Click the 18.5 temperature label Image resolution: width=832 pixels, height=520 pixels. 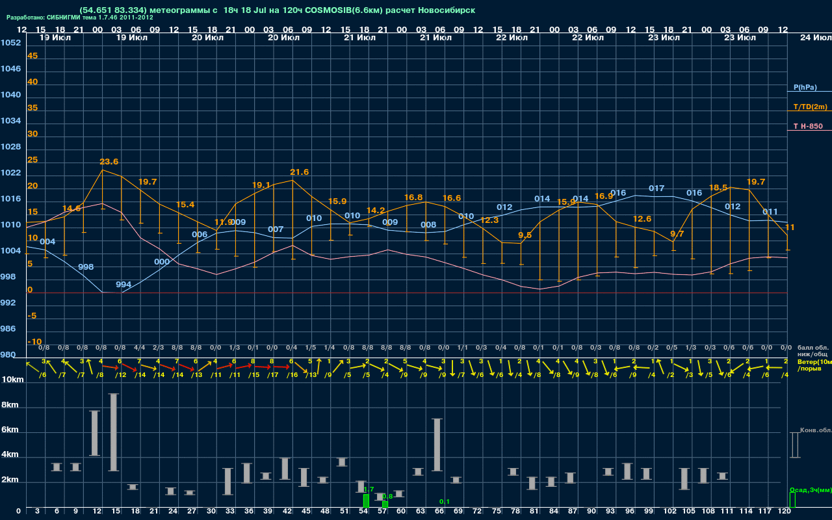718,188
